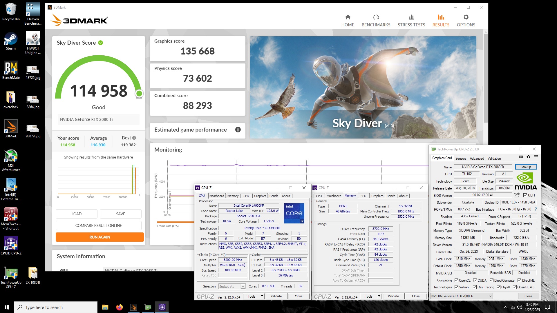Viewport: 557px width, 313px height.
Task: Open Firefox from the taskbar
Action: point(119,307)
